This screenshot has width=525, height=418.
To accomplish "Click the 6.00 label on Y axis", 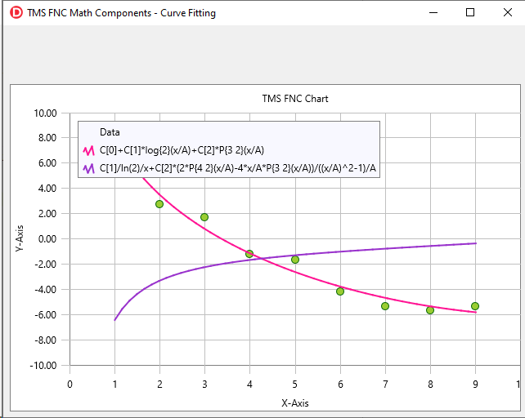I will click(47, 163).
